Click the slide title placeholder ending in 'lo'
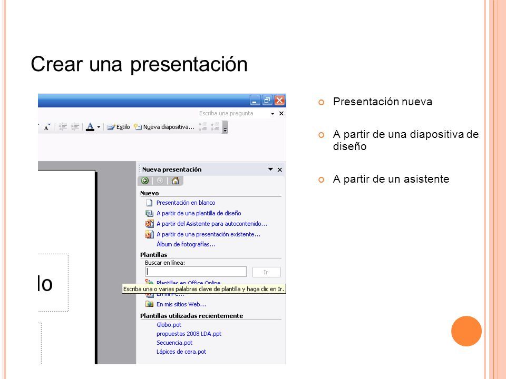 pos(53,283)
